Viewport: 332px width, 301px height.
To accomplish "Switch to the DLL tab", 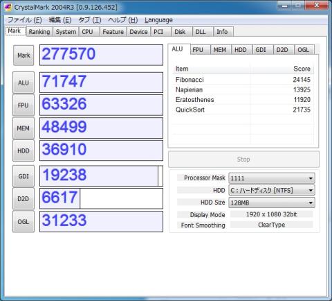I will [x=203, y=32].
